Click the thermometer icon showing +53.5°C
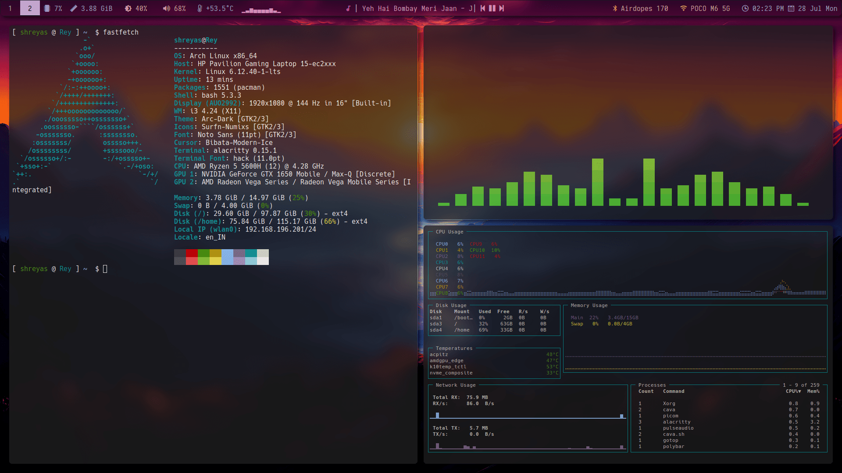 click(200, 8)
